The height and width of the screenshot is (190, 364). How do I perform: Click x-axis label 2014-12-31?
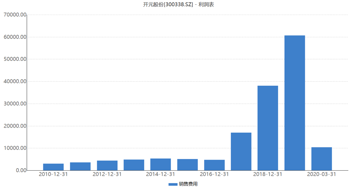point(161,174)
